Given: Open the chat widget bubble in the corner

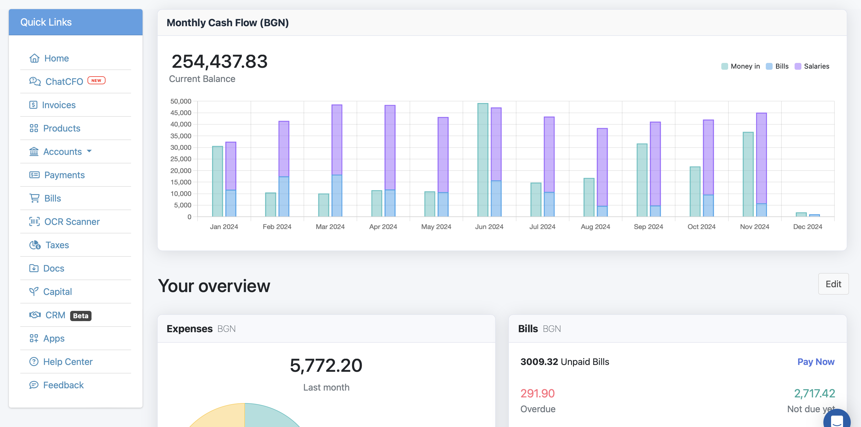Looking at the screenshot, I should (x=836, y=420).
